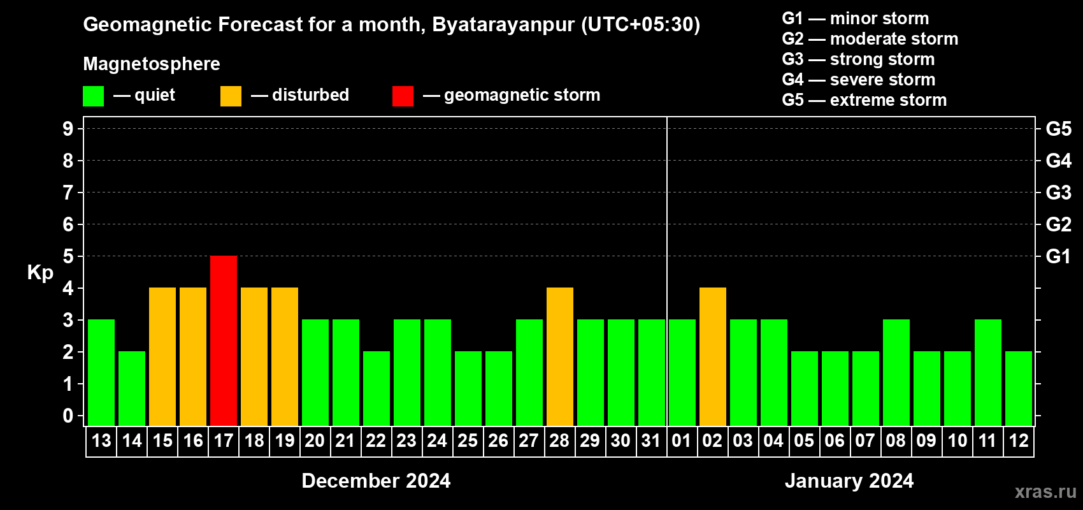
Task: Click Kp value 9 on the left axis
Action: (68, 129)
